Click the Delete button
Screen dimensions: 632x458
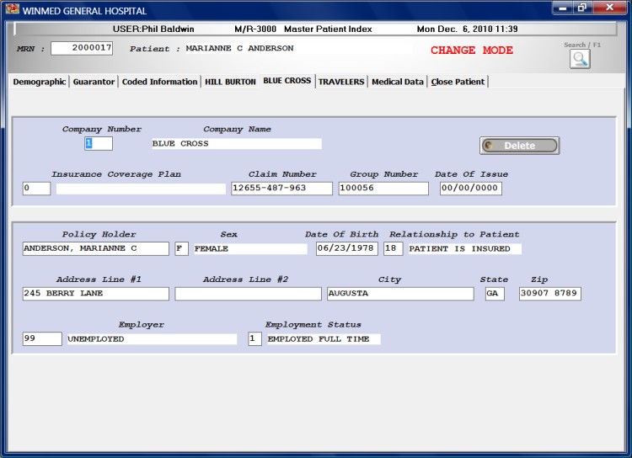[520, 146]
